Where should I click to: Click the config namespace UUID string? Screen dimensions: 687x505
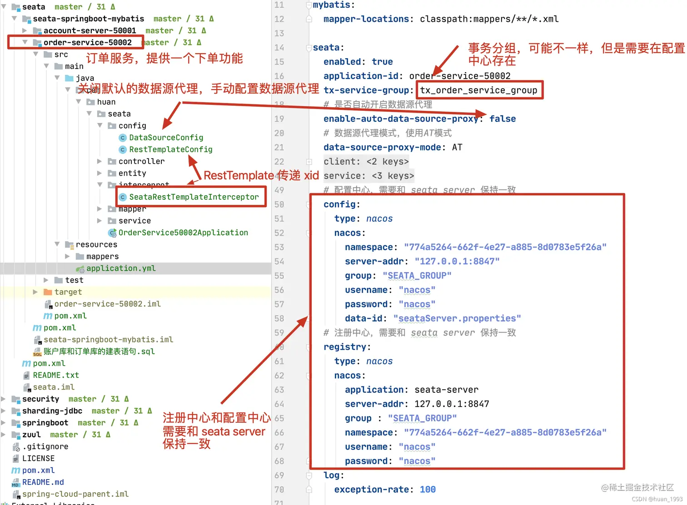(x=505, y=247)
